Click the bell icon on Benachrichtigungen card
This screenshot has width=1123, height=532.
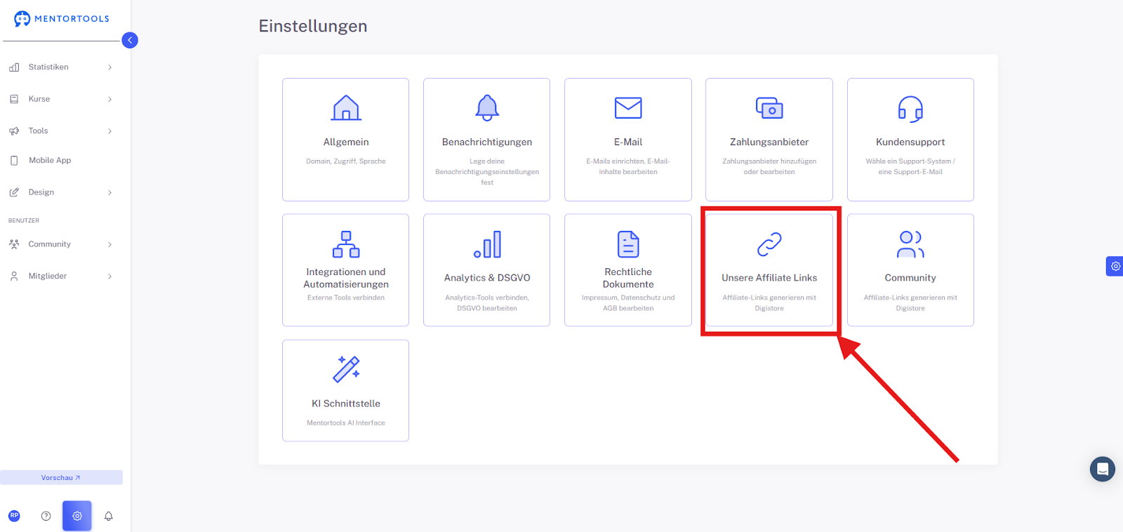click(487, 108)
